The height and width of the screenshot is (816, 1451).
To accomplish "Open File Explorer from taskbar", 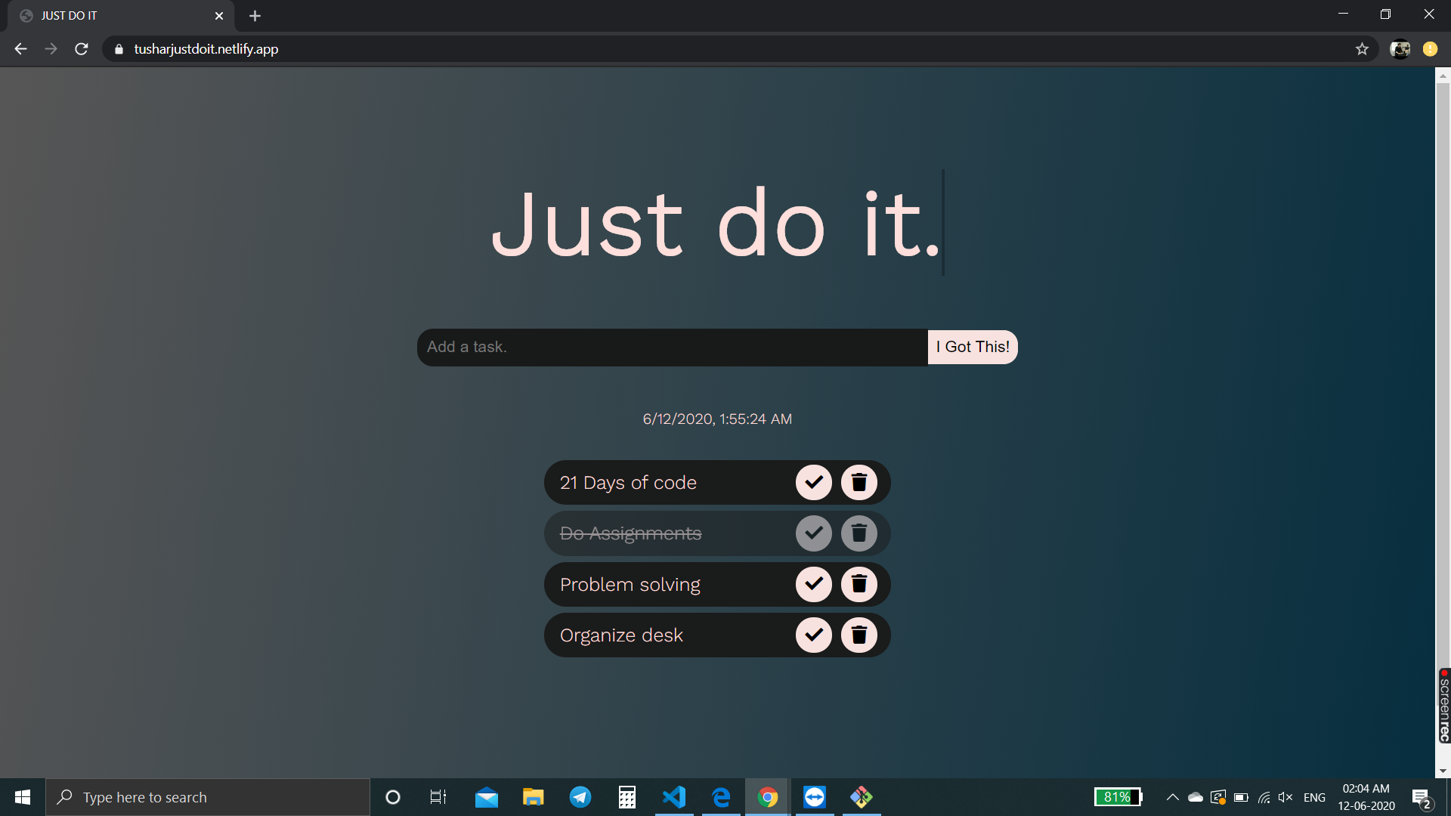I will click(x=534, y=797).
